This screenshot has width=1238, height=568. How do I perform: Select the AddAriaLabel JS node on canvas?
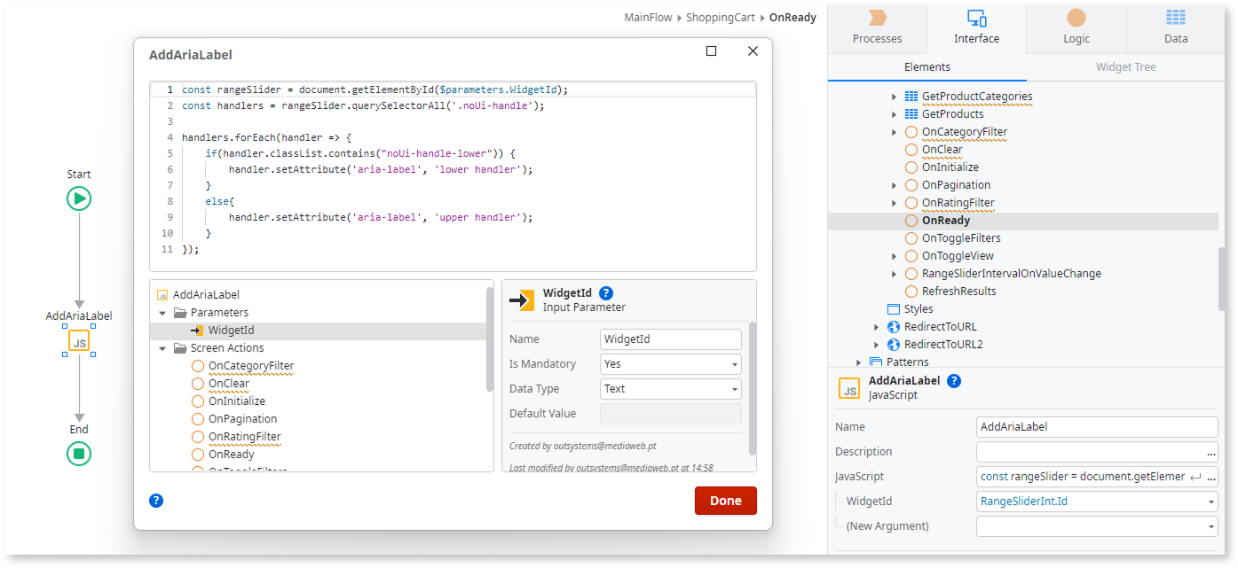click(79, 342)
